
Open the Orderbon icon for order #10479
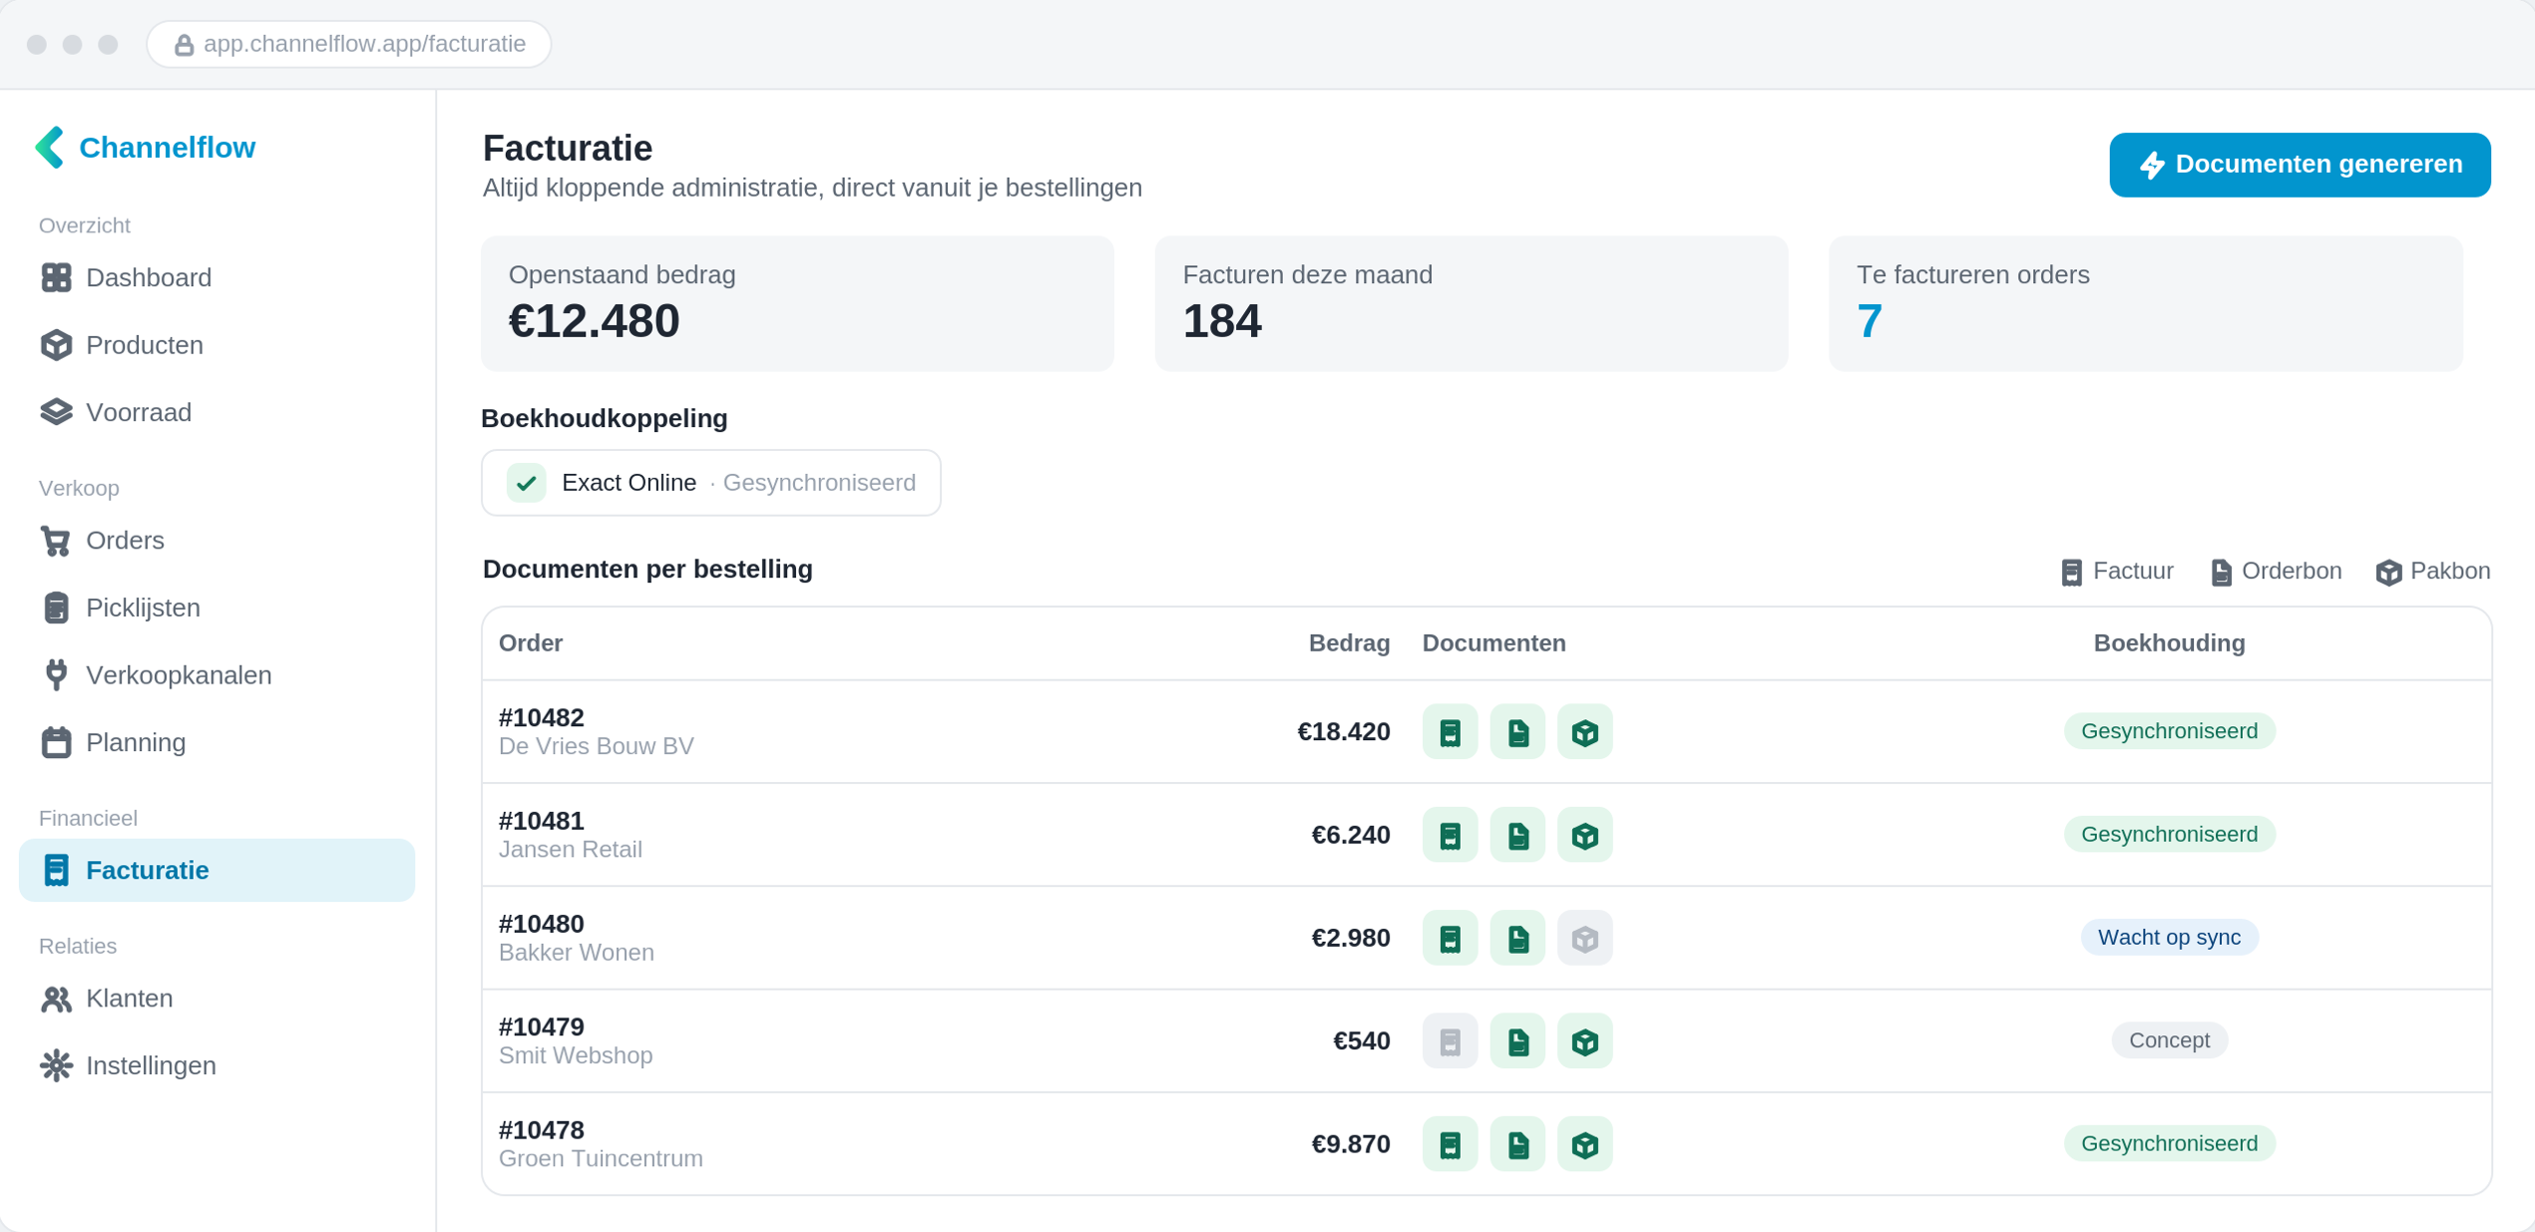[x=1517, y=1041]
